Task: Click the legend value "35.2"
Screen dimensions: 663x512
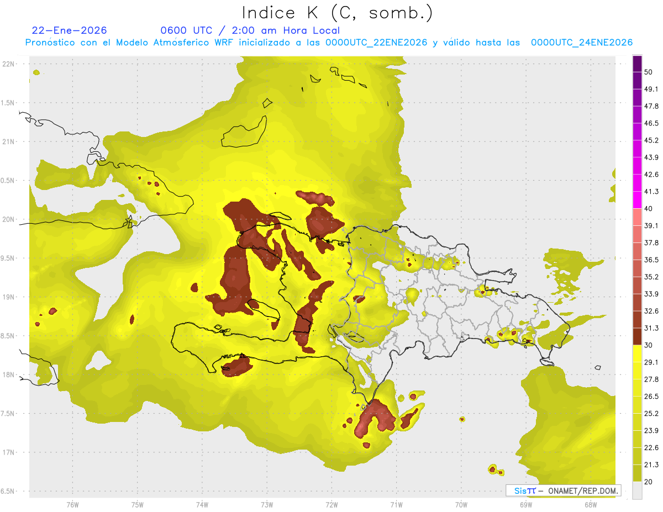Action: pyautogui.click(x=651, y=277)
